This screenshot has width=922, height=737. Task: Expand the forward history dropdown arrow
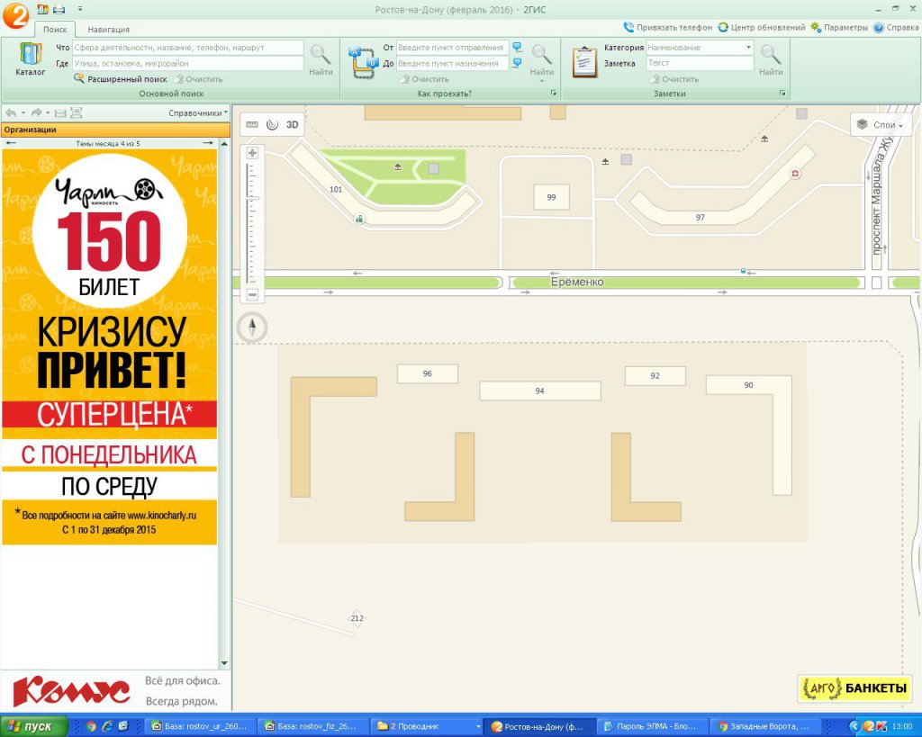48,112
